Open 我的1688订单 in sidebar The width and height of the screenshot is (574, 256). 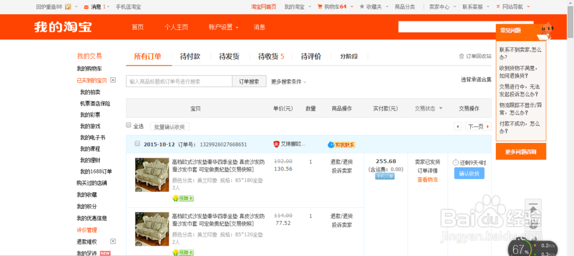pyautogui.click(x=96, y=172)
